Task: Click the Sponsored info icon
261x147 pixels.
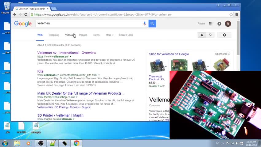Action: click(x=229, y=54)
